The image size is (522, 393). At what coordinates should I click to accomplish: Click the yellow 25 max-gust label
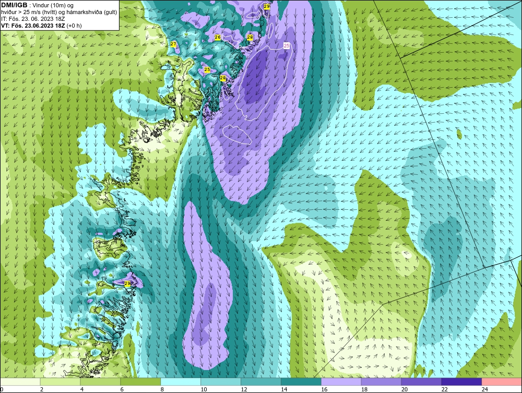click(207, 69)
